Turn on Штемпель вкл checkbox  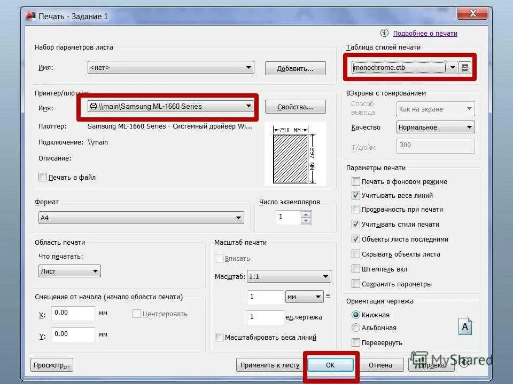[x=356, y=269]
